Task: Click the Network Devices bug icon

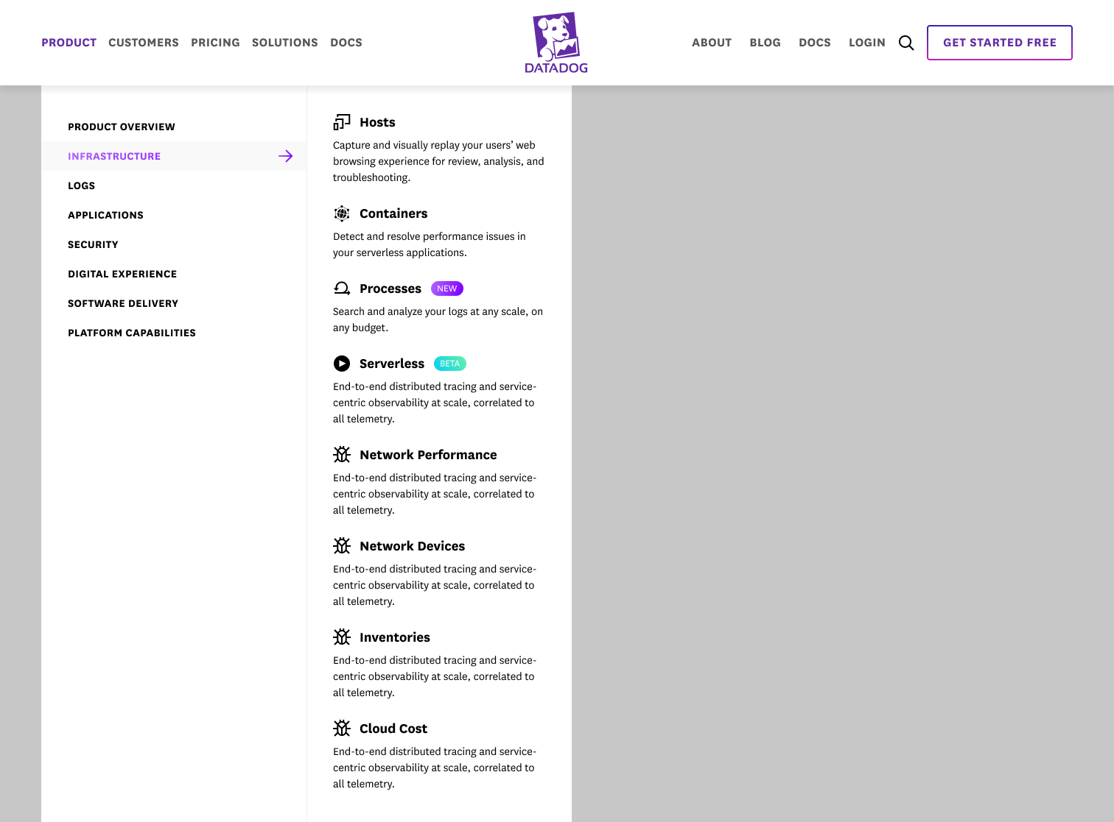Action: click(342, 546)
